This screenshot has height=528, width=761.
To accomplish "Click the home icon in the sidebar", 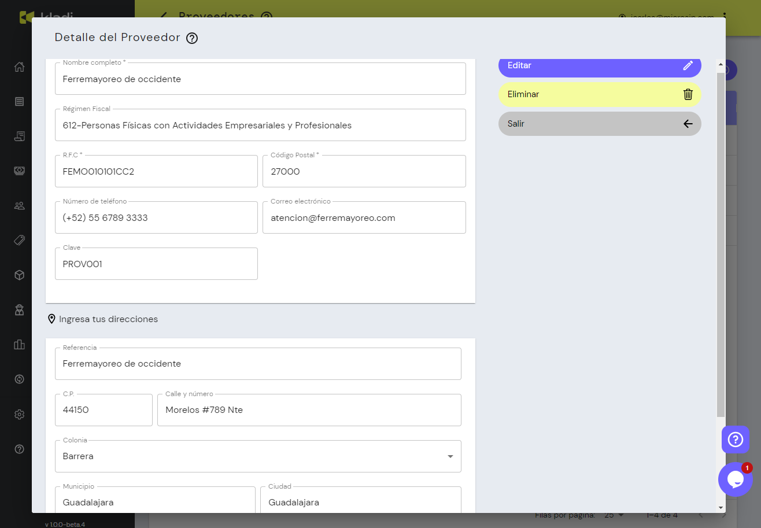I will click(x=19, y=67).
